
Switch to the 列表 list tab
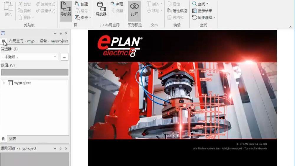coord(13,139)
